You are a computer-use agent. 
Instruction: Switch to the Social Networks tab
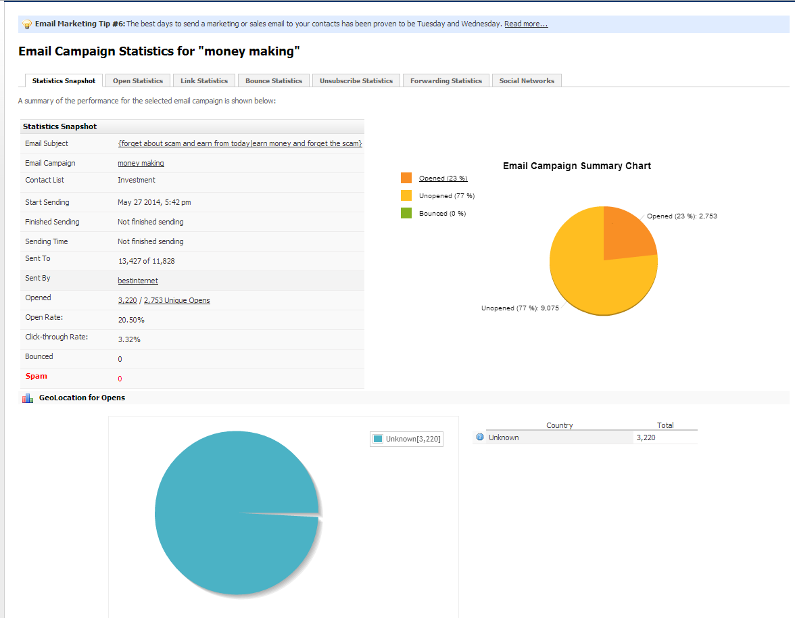coord(526,80)
